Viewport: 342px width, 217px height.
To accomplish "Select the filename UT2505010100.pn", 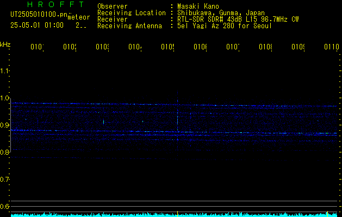I will click(39, 15).
